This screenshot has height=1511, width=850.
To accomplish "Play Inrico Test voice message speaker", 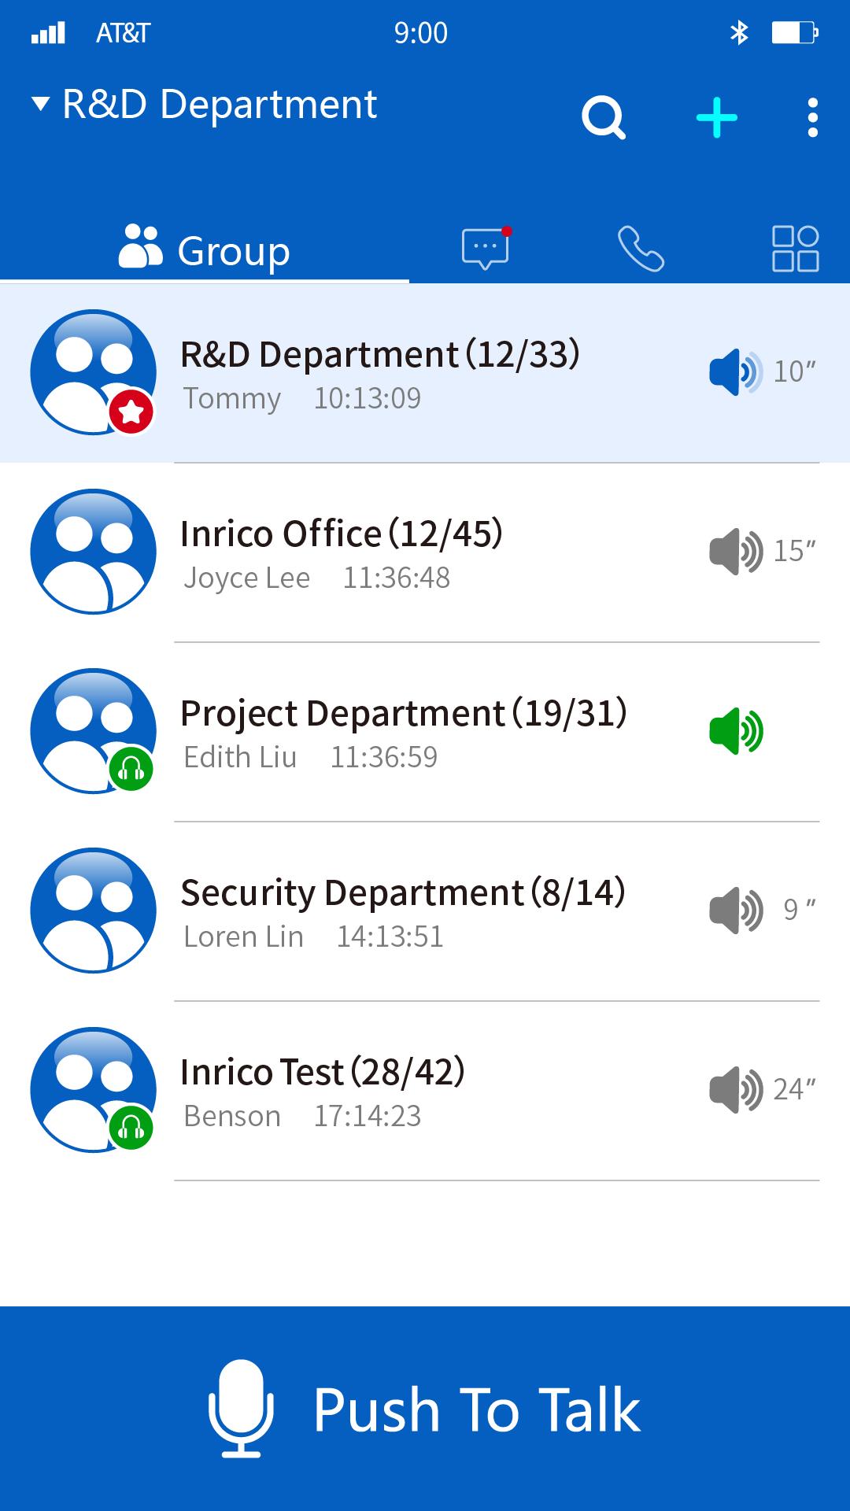I will (736, 1089).
